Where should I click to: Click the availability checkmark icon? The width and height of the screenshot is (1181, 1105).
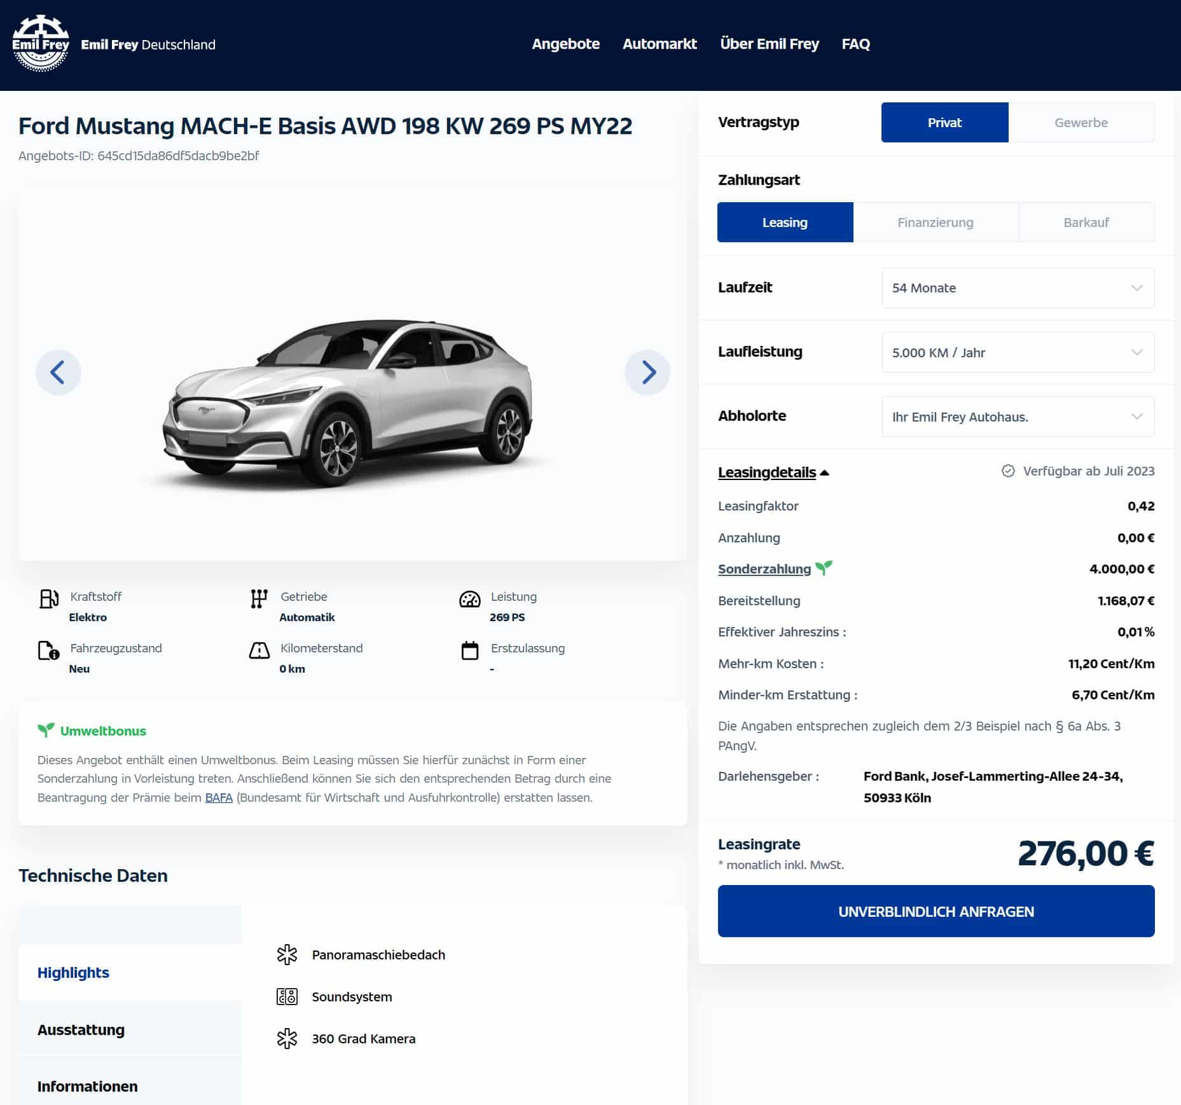[1008, 471]
